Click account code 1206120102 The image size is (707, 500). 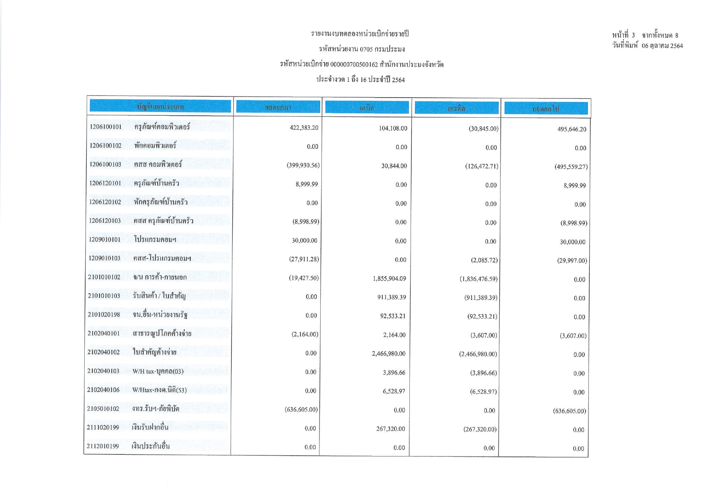click(105, 202)
